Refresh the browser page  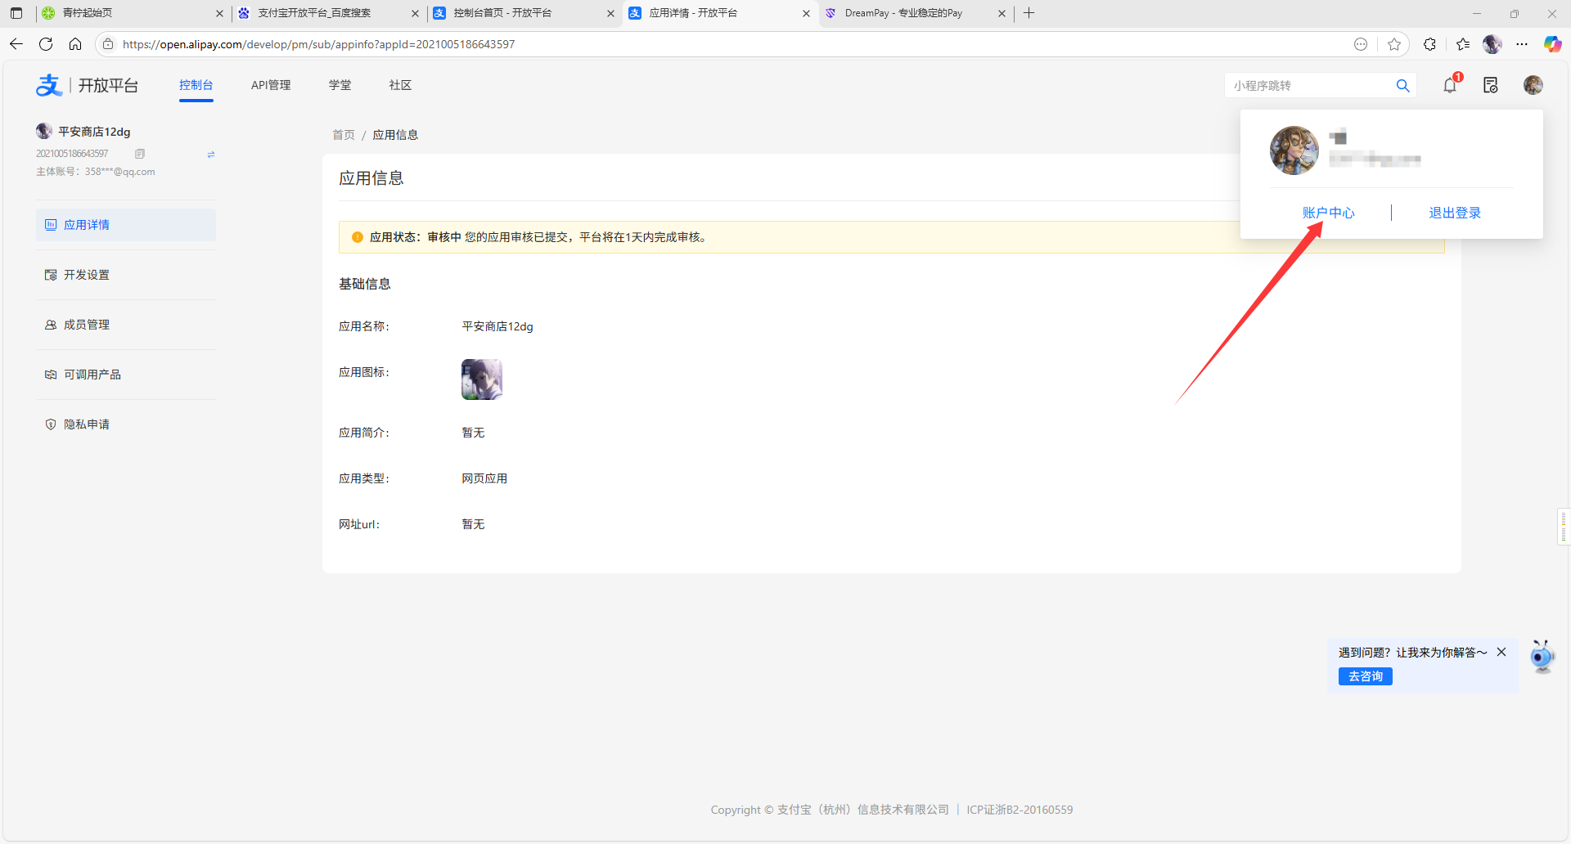[46, 44]
